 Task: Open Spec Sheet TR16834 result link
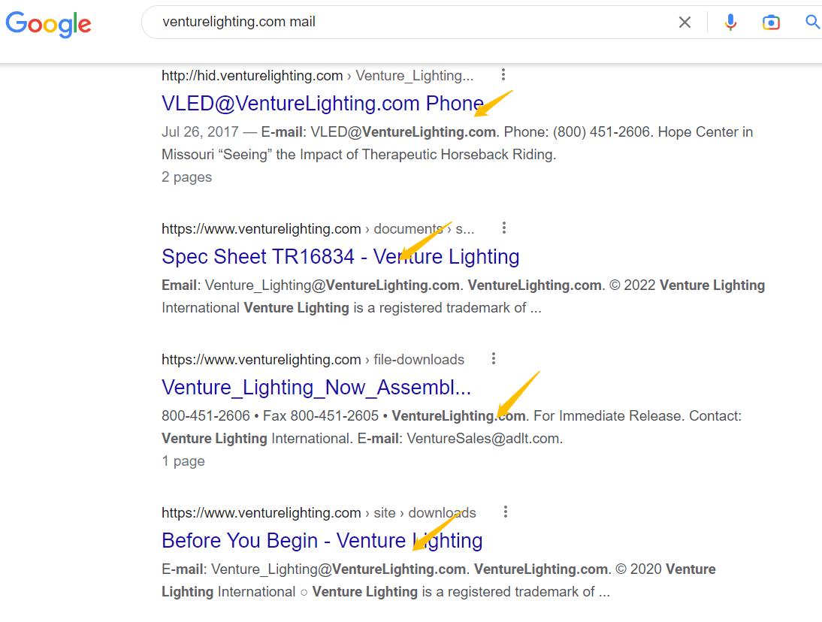340,257
